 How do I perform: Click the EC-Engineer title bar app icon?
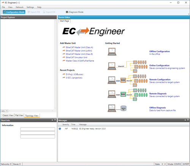(x=3, y=3)
